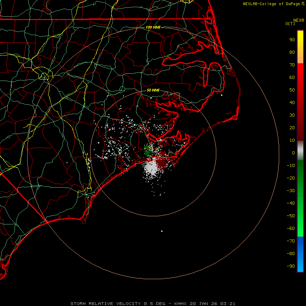The image size is (306, 306).
Task: Click the 0 value on velocity scale
Action: pyautogui.click(x=293, y=153)
